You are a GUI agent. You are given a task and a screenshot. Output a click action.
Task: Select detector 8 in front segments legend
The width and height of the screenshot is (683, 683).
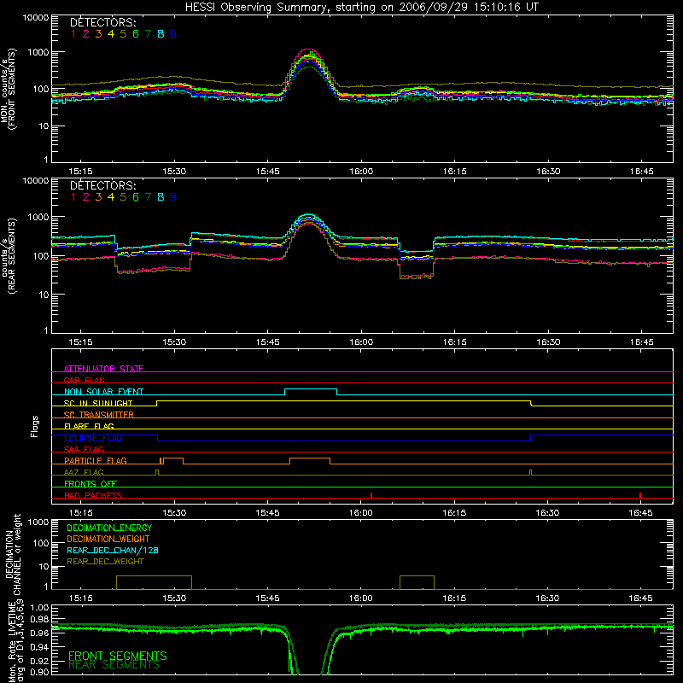[x=161, y=34]
